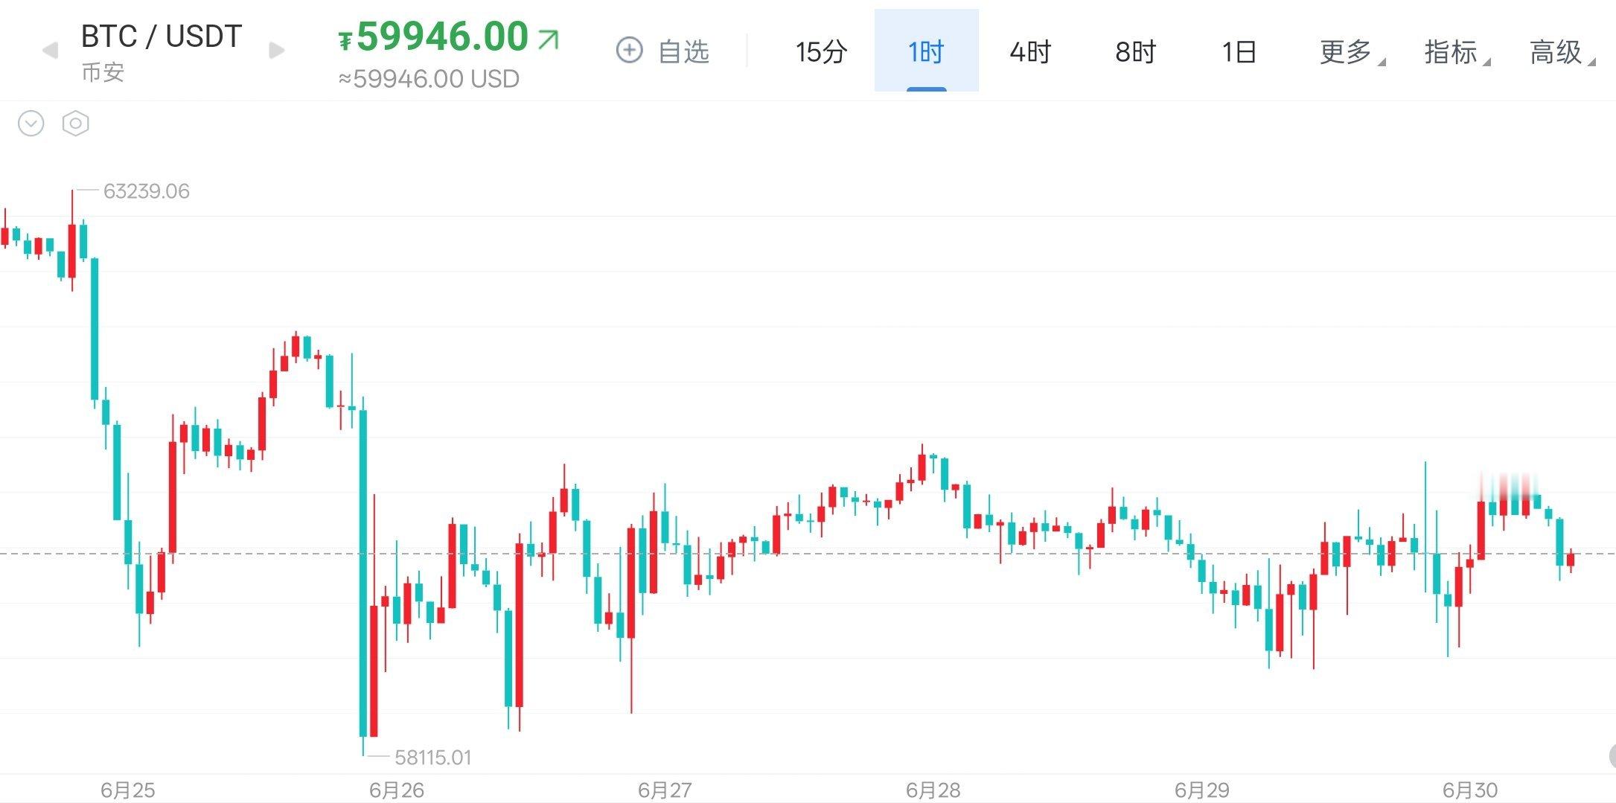
Task: Click the green up-arrow beside price
Action: (x=548, y=39)
